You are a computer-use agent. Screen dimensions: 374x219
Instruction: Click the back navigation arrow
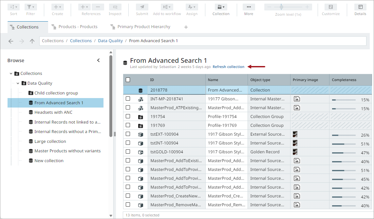tap(11, 41)
